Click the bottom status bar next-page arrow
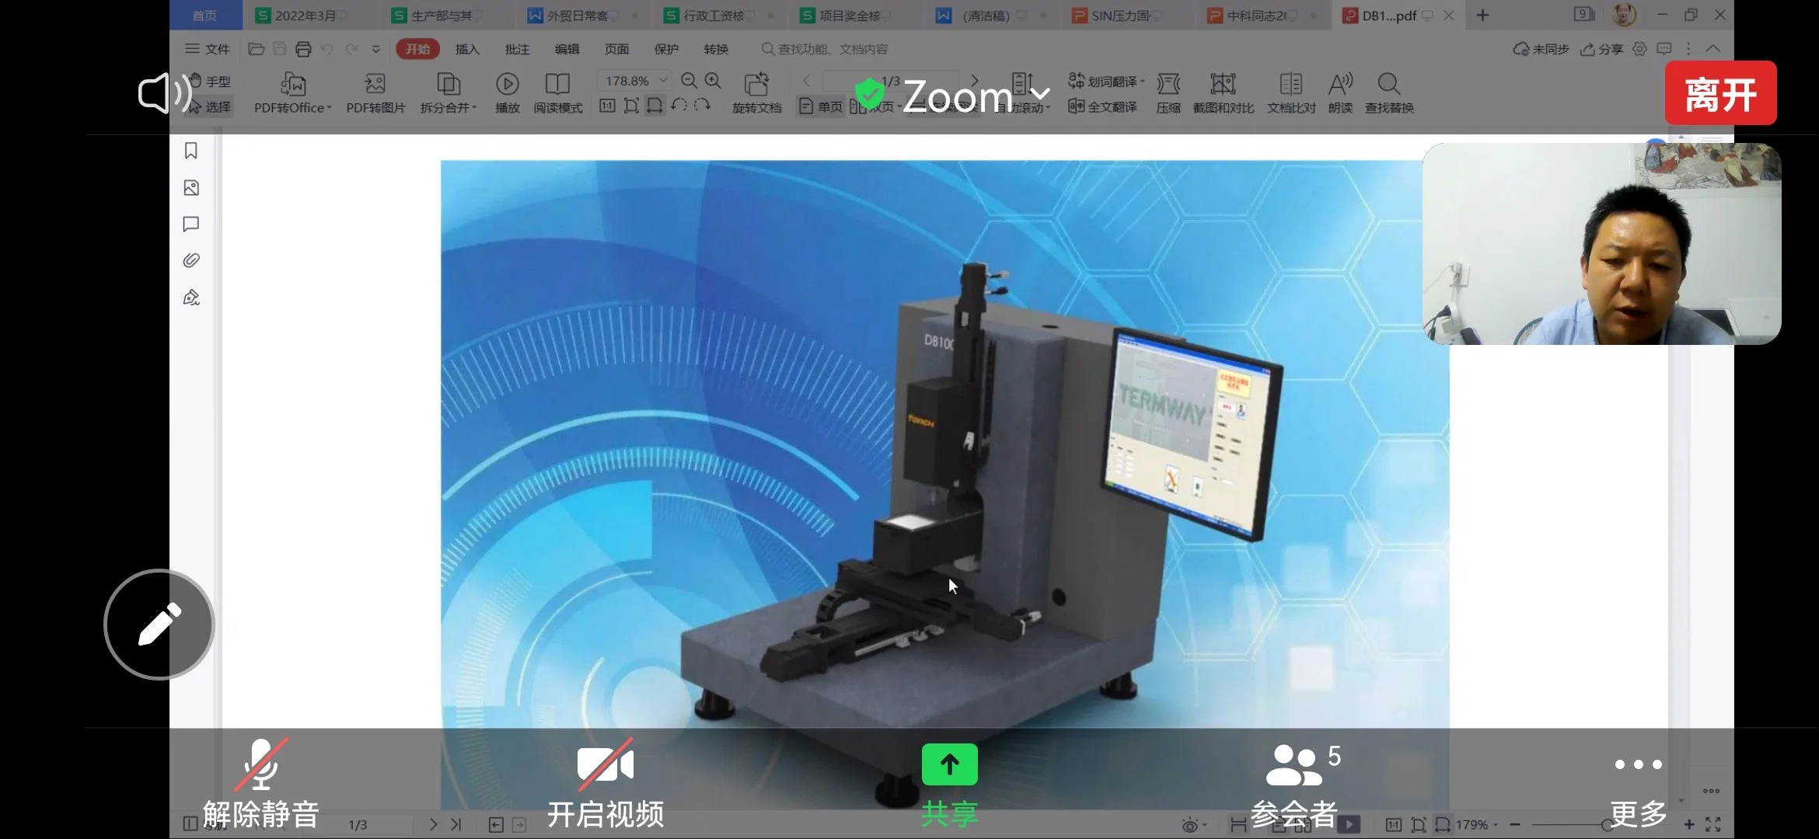This screenshot has height=839, width=1819. pos(433,824)
